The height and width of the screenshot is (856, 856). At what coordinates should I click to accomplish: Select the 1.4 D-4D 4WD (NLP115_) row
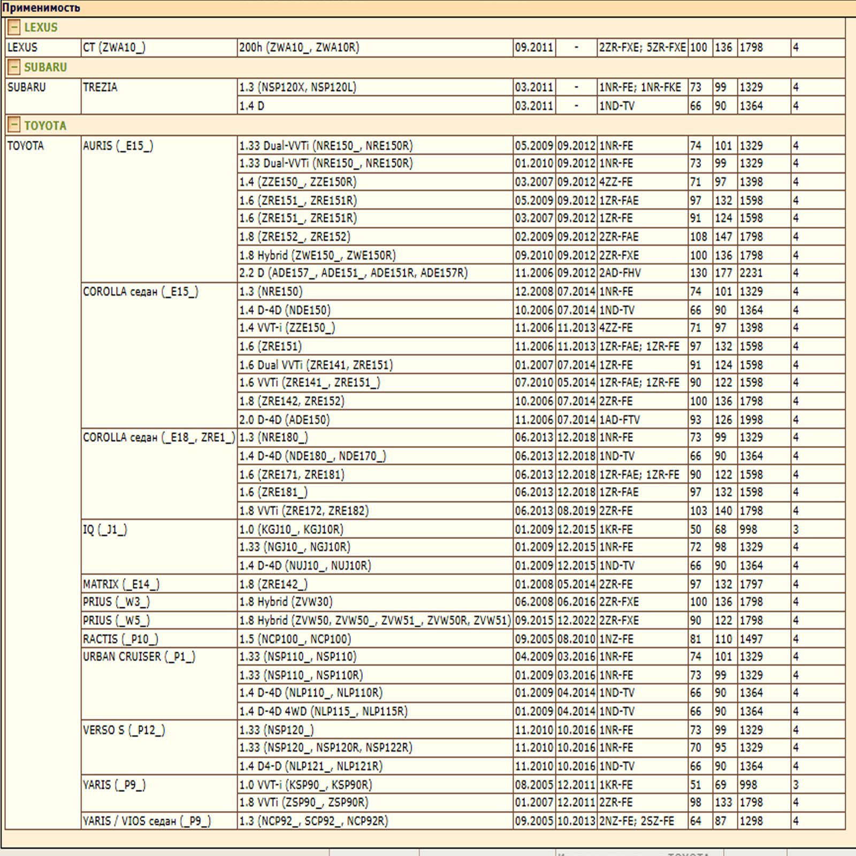click(323, 712)
